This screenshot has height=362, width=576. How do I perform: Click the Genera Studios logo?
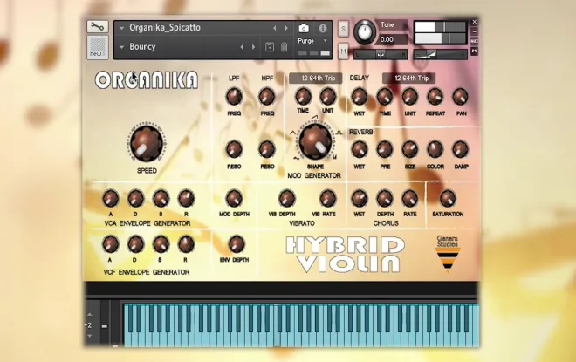point(448,254)
